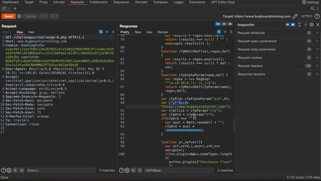Image resolution: width=321 pixels, height=181 pixels.
Task: Open Response search help icon
Action: click(x=121, y=170)
